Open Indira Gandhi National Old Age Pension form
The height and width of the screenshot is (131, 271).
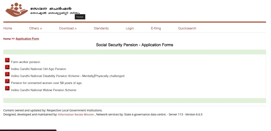39,69
